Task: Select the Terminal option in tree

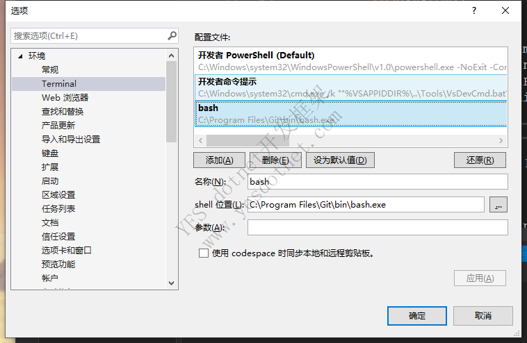Action: [59, 84]
